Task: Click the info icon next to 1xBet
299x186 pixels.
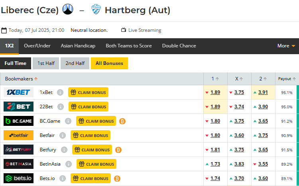Action: 60,92
